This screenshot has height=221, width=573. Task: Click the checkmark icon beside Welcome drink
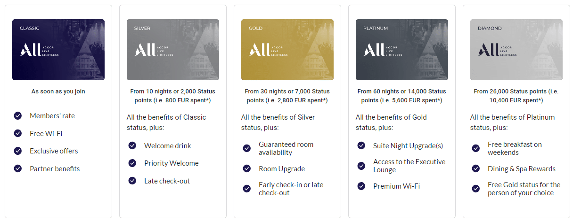pos(132,145)
